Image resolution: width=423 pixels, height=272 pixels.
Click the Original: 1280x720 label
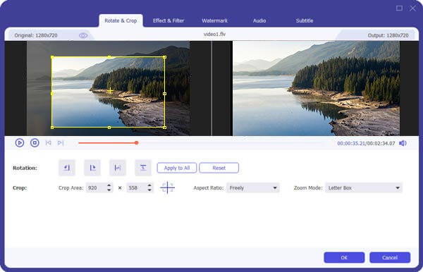(36, 35)
